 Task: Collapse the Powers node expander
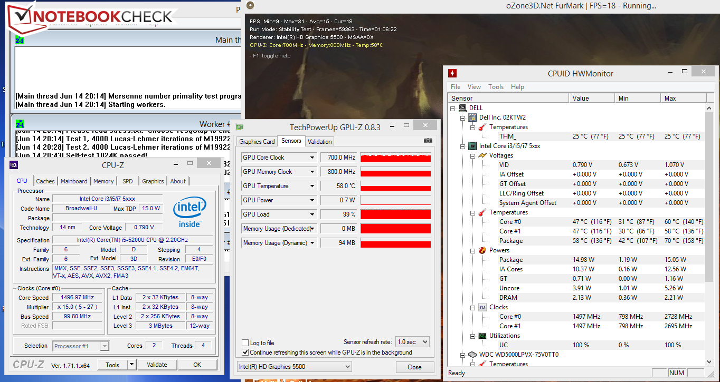[x=472, y=250]
